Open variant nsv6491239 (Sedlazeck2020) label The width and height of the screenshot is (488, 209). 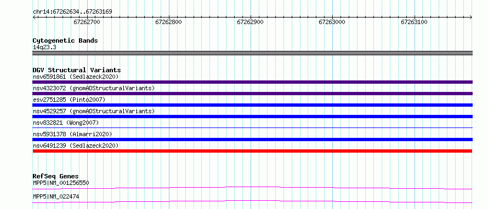click(76, 146)
